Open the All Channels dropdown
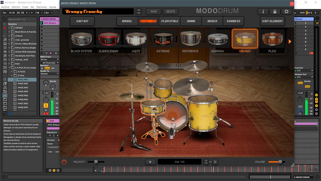The height and width of the screenshot is (181, 321). coord(49,63)
